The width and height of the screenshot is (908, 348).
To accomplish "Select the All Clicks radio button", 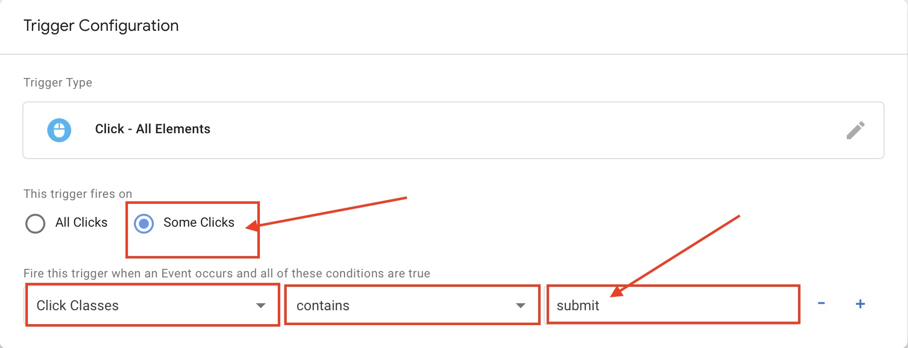I will [x=35, y=224].
